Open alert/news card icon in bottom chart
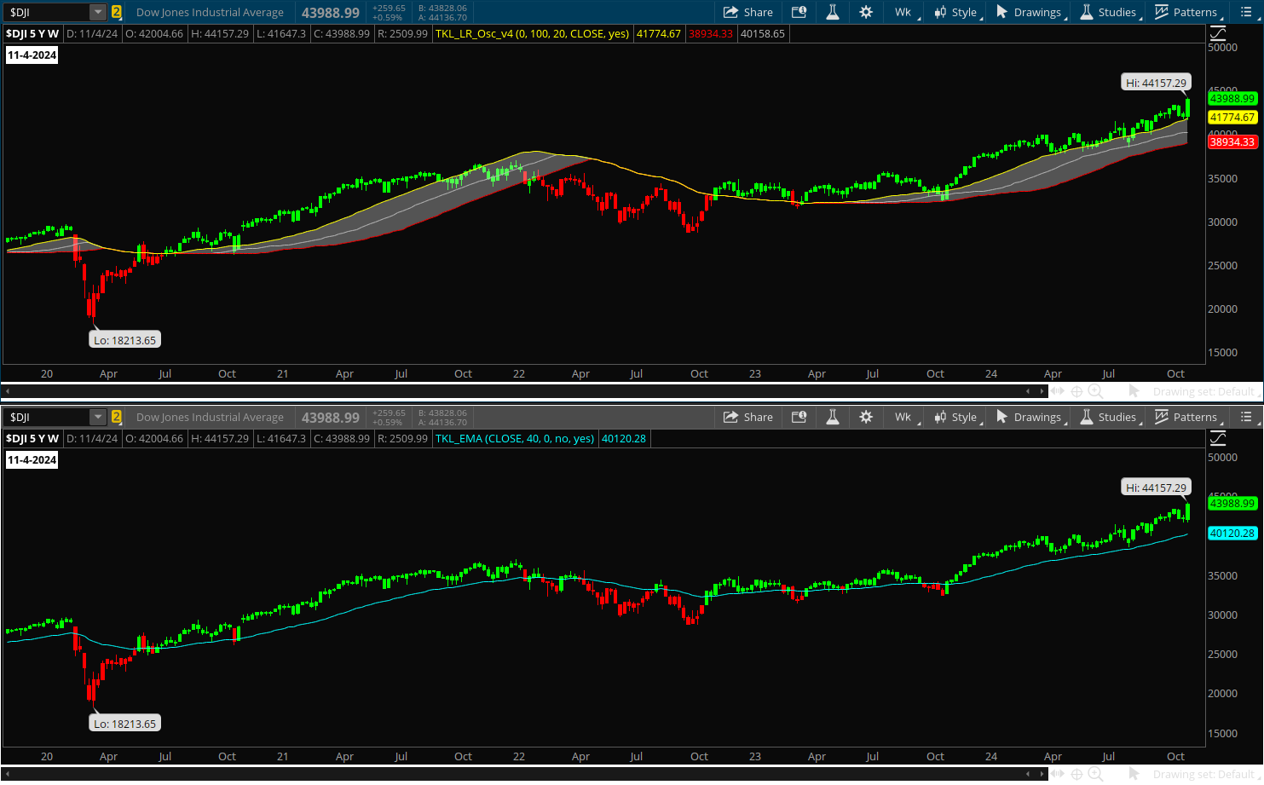This screenshot has width=1264, height=785. point(799,417)
